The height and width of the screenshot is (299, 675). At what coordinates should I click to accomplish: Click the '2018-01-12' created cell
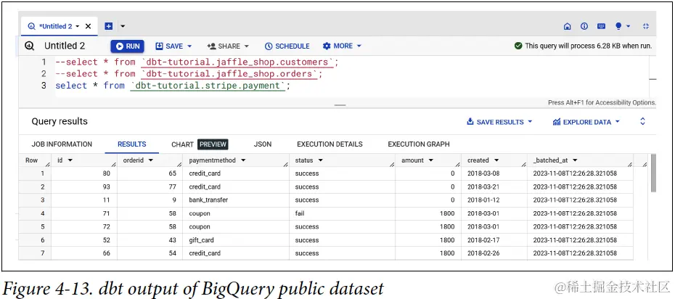pyautogui.click(x=494, y=200)
